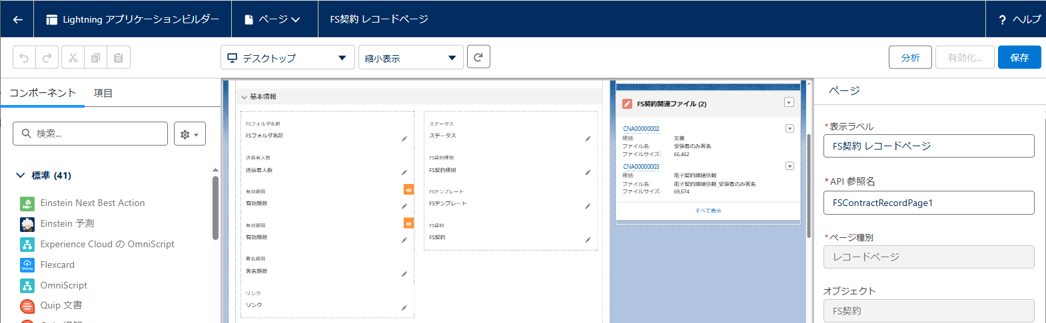Click pencil icon for リンク field
The width and height of the screenshot is (1046, 323).
pyautogui.click(x=404, y=308)
